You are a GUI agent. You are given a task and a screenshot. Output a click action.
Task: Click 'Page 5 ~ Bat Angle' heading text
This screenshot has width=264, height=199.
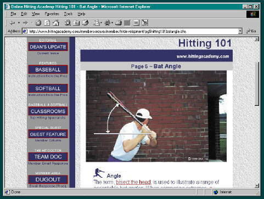(156, 66)
